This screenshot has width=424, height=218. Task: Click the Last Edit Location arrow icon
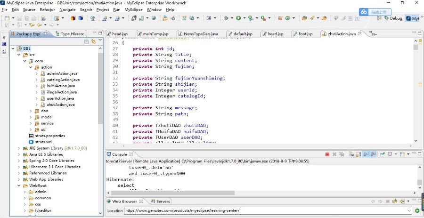32,25
